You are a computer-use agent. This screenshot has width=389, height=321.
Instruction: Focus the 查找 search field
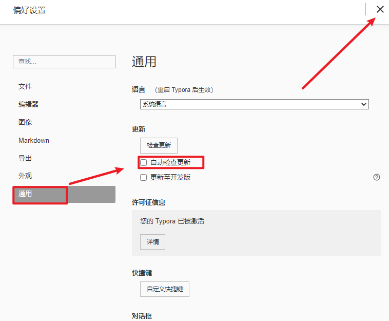64,62
